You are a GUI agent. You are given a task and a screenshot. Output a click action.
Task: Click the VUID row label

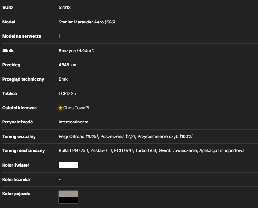7,7
